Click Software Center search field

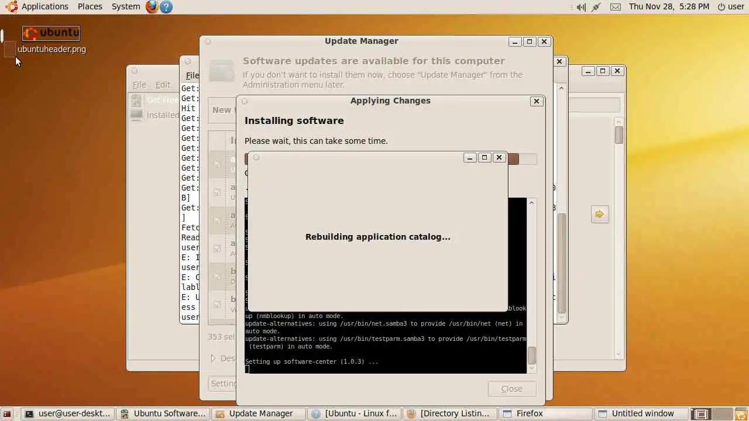[x=595, y=105]
